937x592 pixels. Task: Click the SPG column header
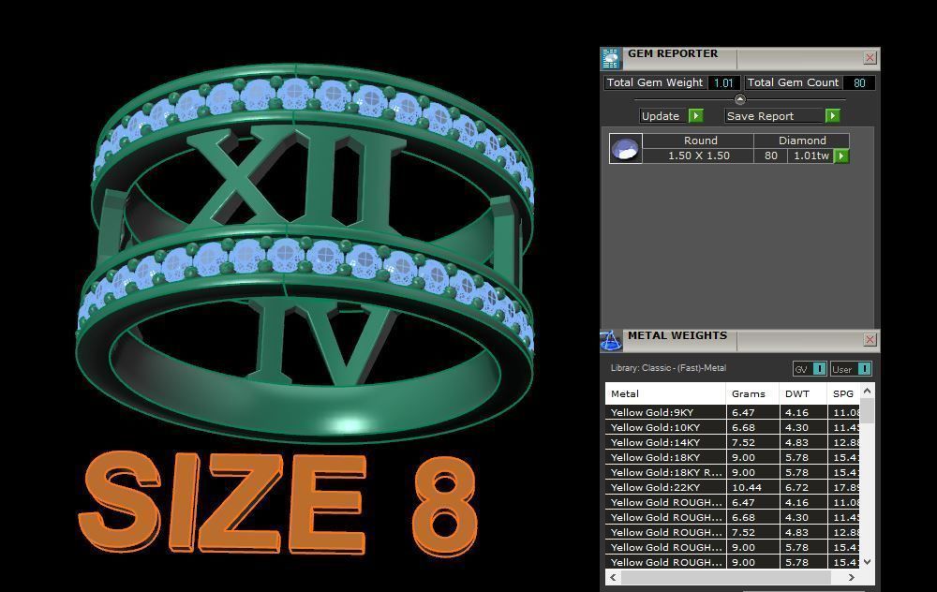pyautogui.click(x=843, y=393)
